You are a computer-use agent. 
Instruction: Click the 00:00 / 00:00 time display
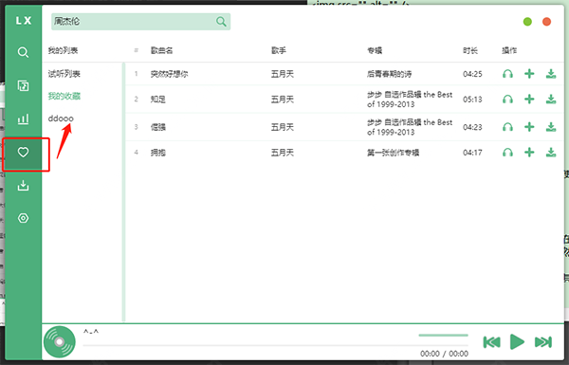pyautogui.click(x=444, y=354)
